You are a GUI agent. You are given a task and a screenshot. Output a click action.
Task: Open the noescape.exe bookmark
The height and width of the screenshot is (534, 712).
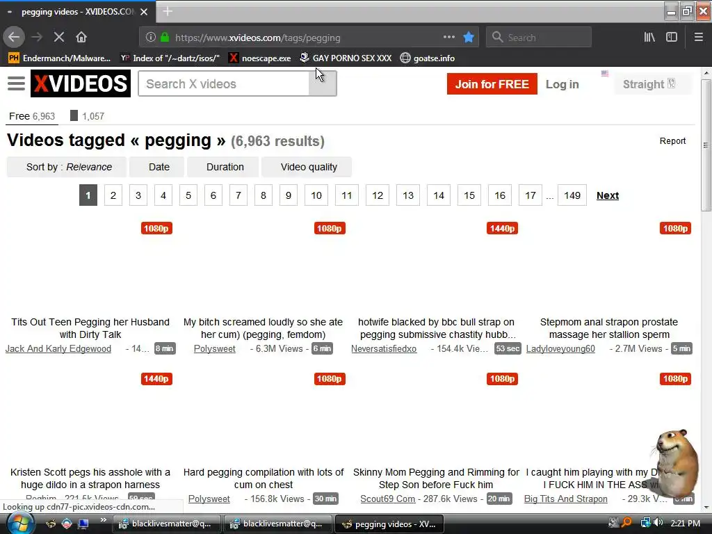pyautogui.click(x=260, y=58)
